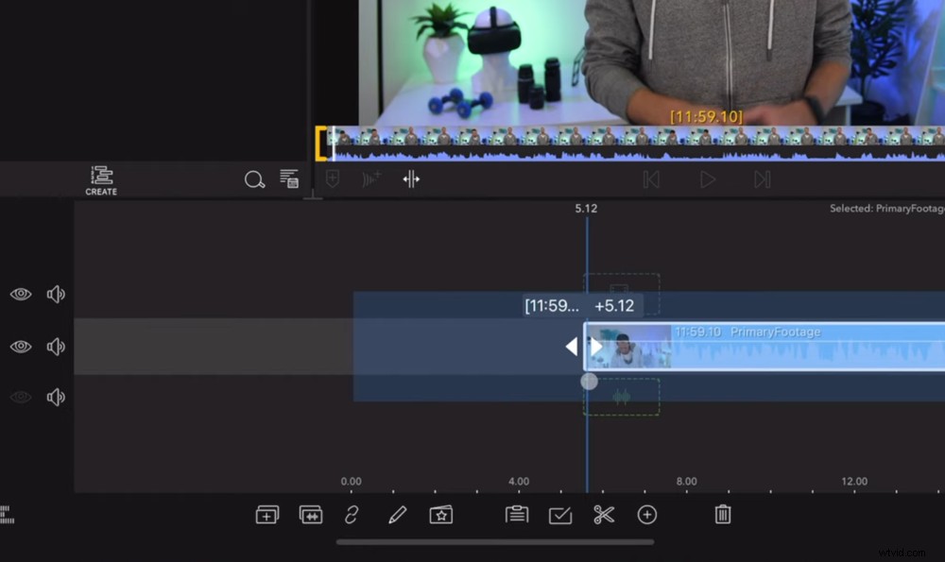Image resolution: width=945 pixels, height=562 pixels.
Task: Select the split-view divider control
Action: pyautogui.click(x=410, y=178)
